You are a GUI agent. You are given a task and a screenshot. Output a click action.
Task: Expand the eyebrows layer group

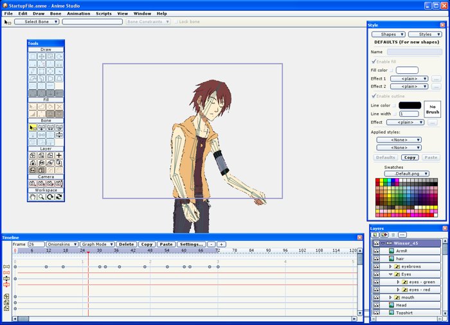tap(390, 267)
